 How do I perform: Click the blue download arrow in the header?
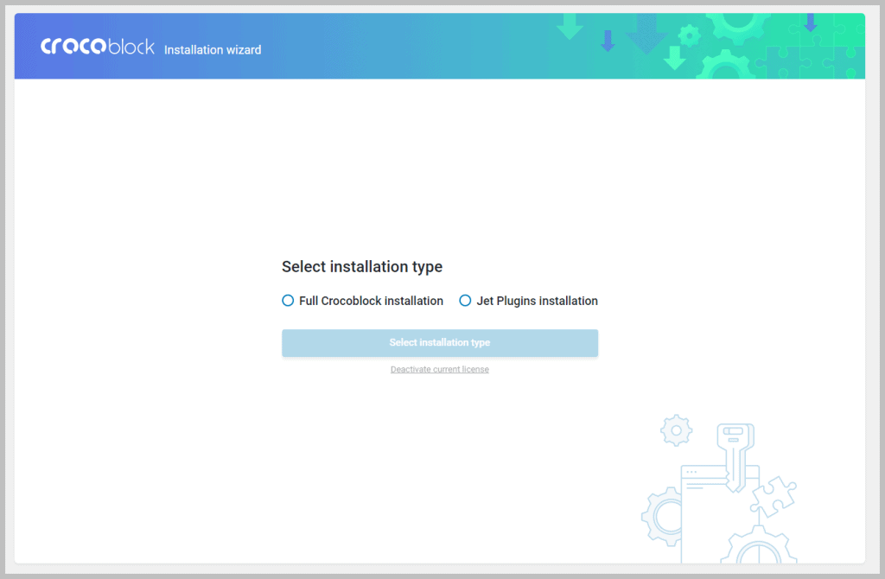[810, 24]
